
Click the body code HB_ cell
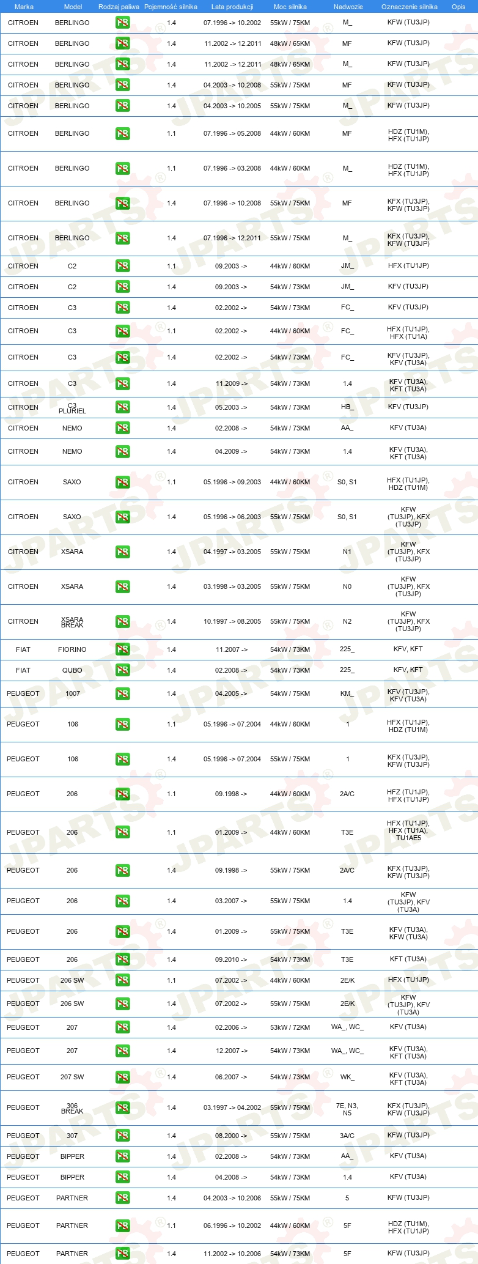(x=347, y=407)
